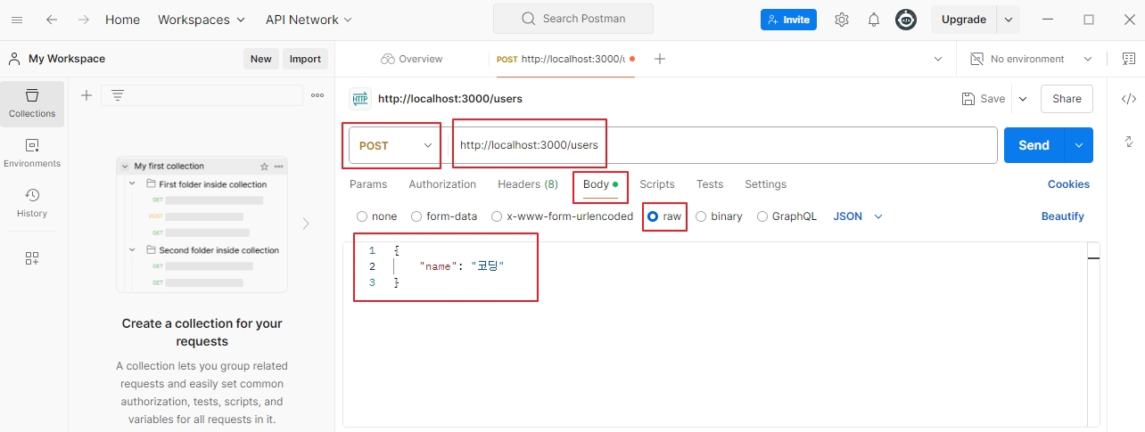Open the Cookies link
Screen dimensions: 1145x432
tap(1068, 184)
